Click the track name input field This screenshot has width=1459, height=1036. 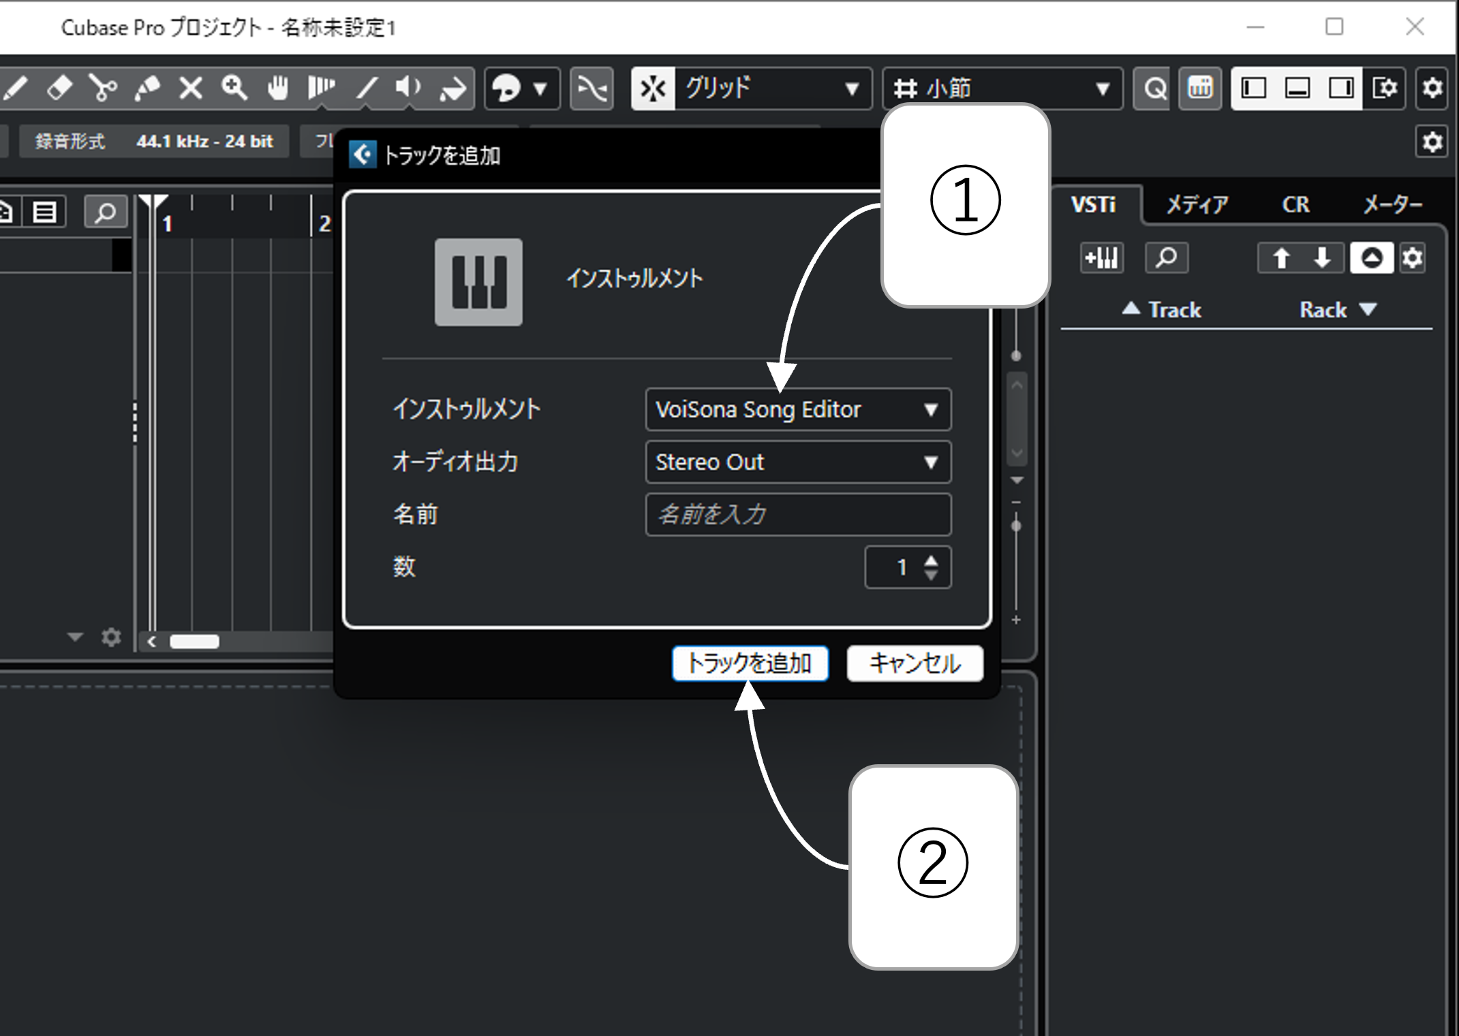[x=798, y=515]
